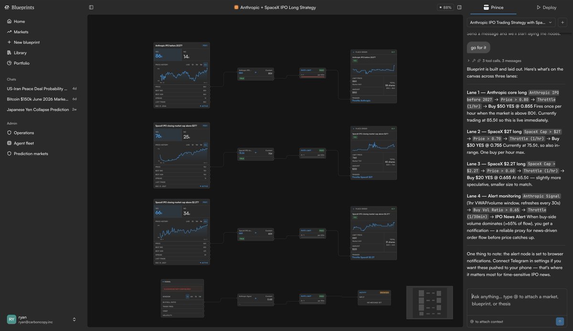The image size is (573, 331).
Task: Select LIVE range on Anthropic IPO price history
Action: pyautogui.click(x=188, y=64)
